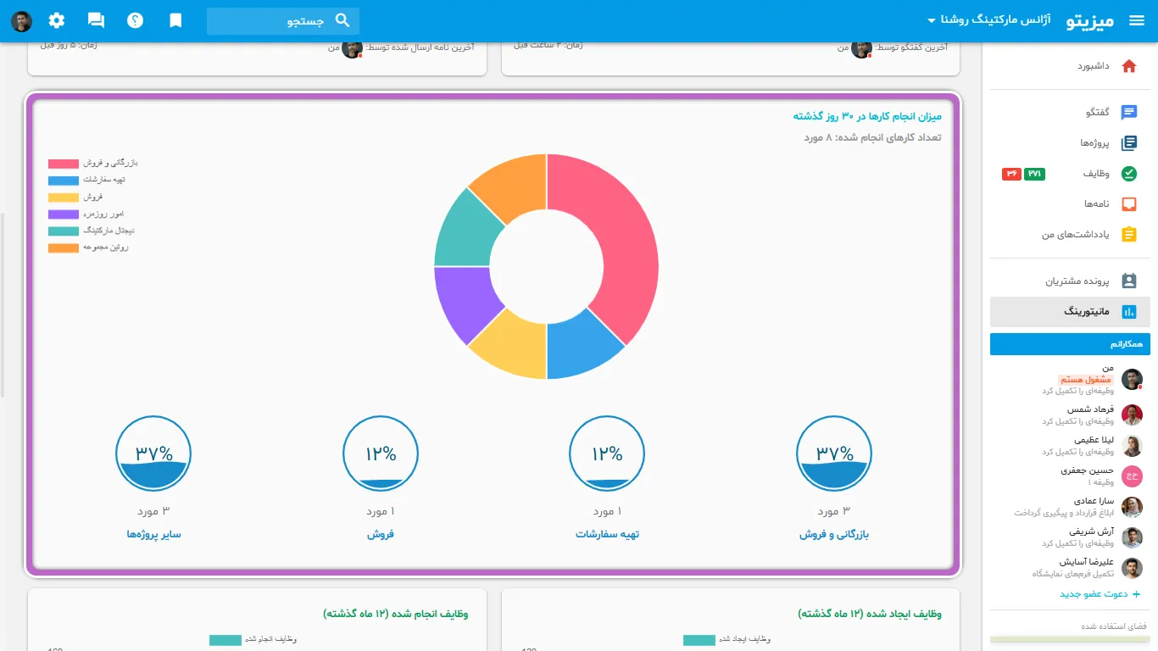Click the جستجو search field

(x=283, y=21)
